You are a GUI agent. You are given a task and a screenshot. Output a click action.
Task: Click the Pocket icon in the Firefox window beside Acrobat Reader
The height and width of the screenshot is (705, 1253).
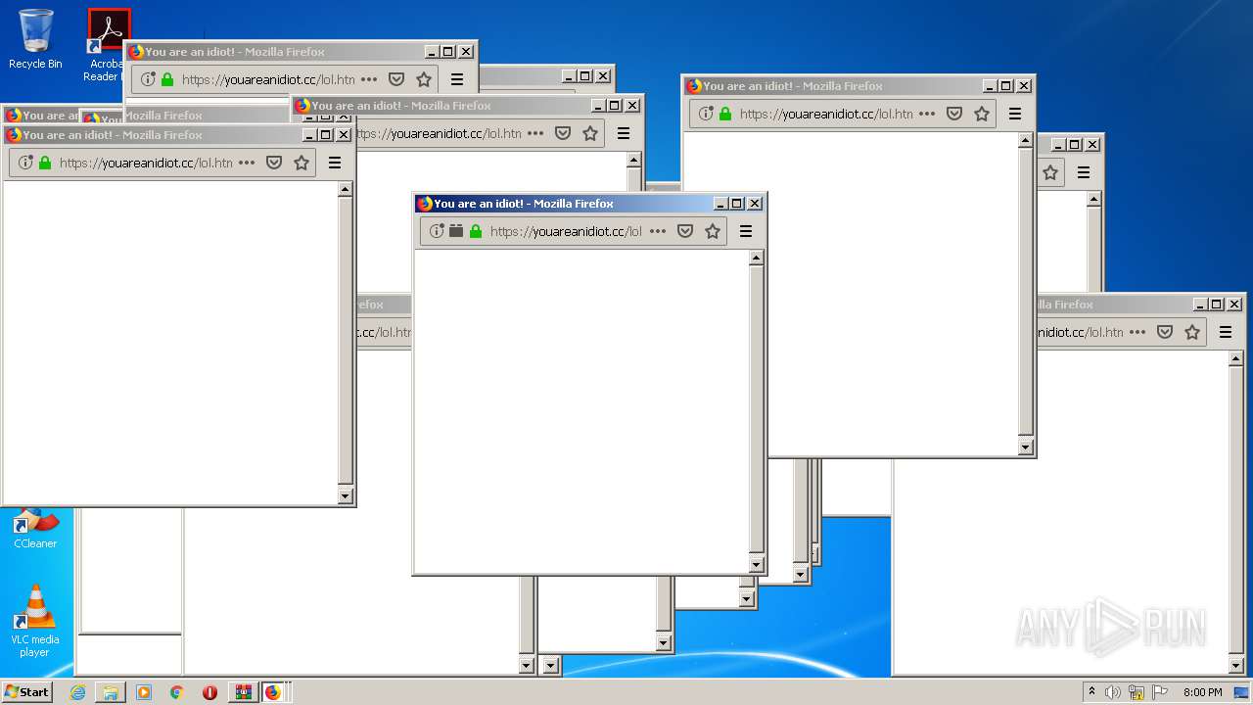pyautogui.click(x=396, y=79)
